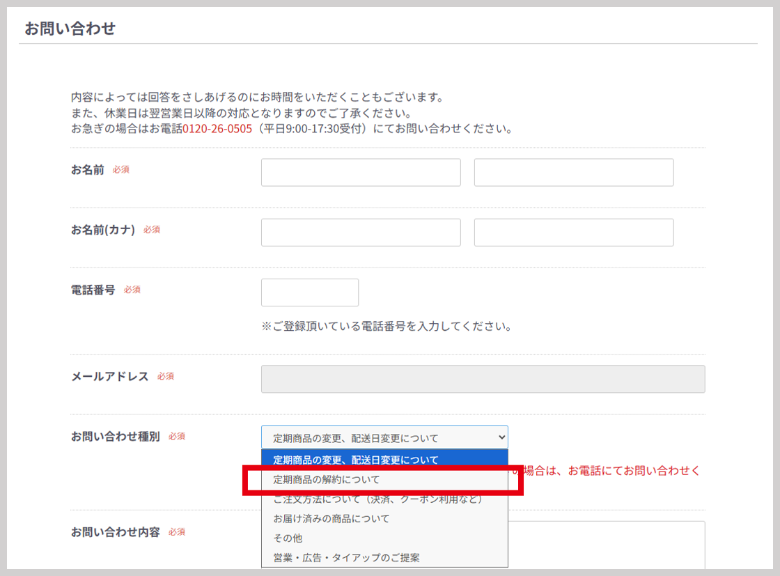Click the second お名前 input field

click(573, 173)
